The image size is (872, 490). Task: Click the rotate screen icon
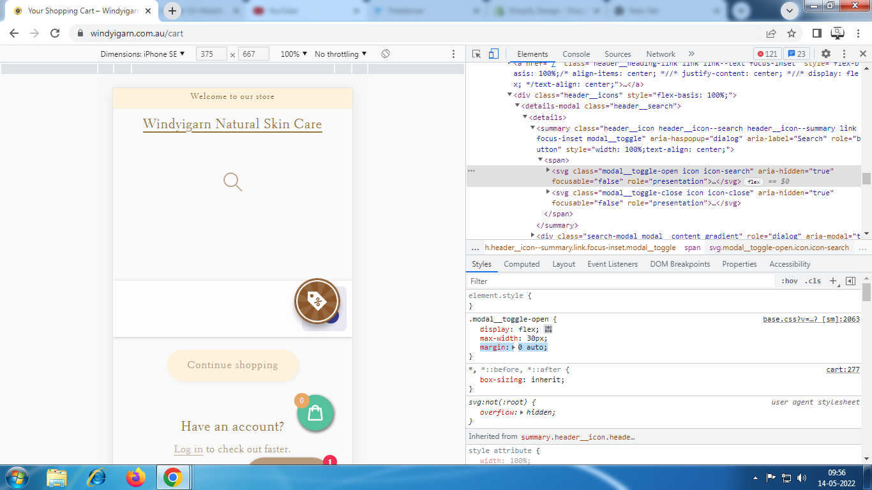[x=386, y=54]
